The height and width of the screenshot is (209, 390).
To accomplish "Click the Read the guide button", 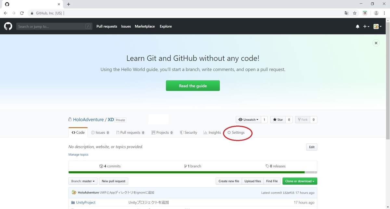I will [x=193, y=86].
